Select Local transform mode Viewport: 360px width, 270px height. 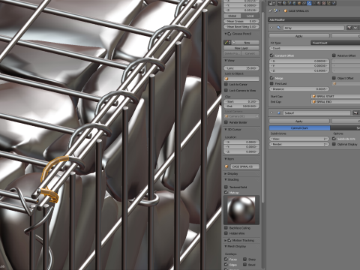click(x=250, y=16)
